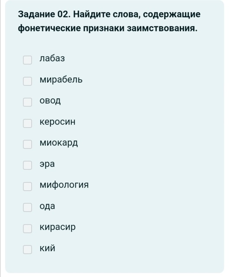Check the кирасир option
Screen dimensions: 229x277
27,229
